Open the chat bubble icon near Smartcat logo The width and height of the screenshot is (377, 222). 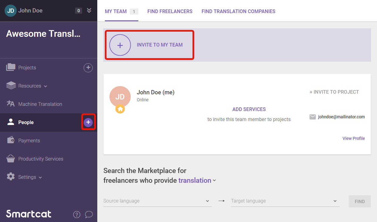pos(89,214)
